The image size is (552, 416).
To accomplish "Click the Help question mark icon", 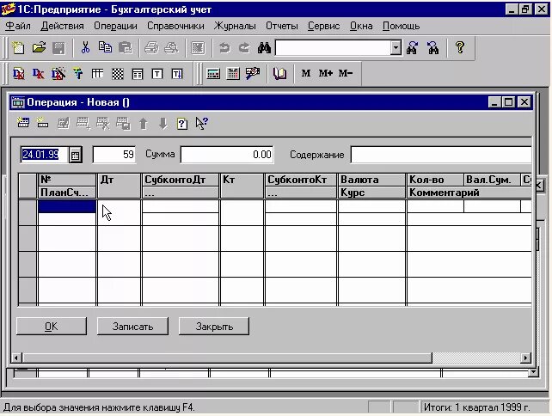I will pyautogui.click(x=459, y=47).
